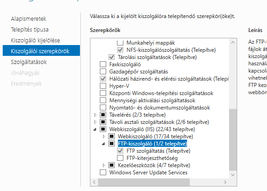Go to Telepítés típusa step
The image size is (267, 191).
(30, 30)
